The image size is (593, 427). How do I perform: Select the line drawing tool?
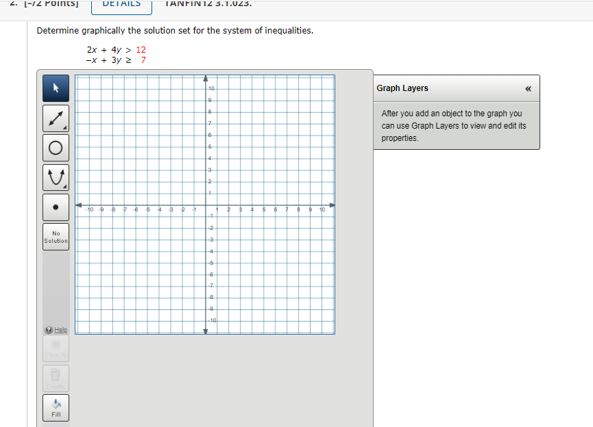point(56,118)
